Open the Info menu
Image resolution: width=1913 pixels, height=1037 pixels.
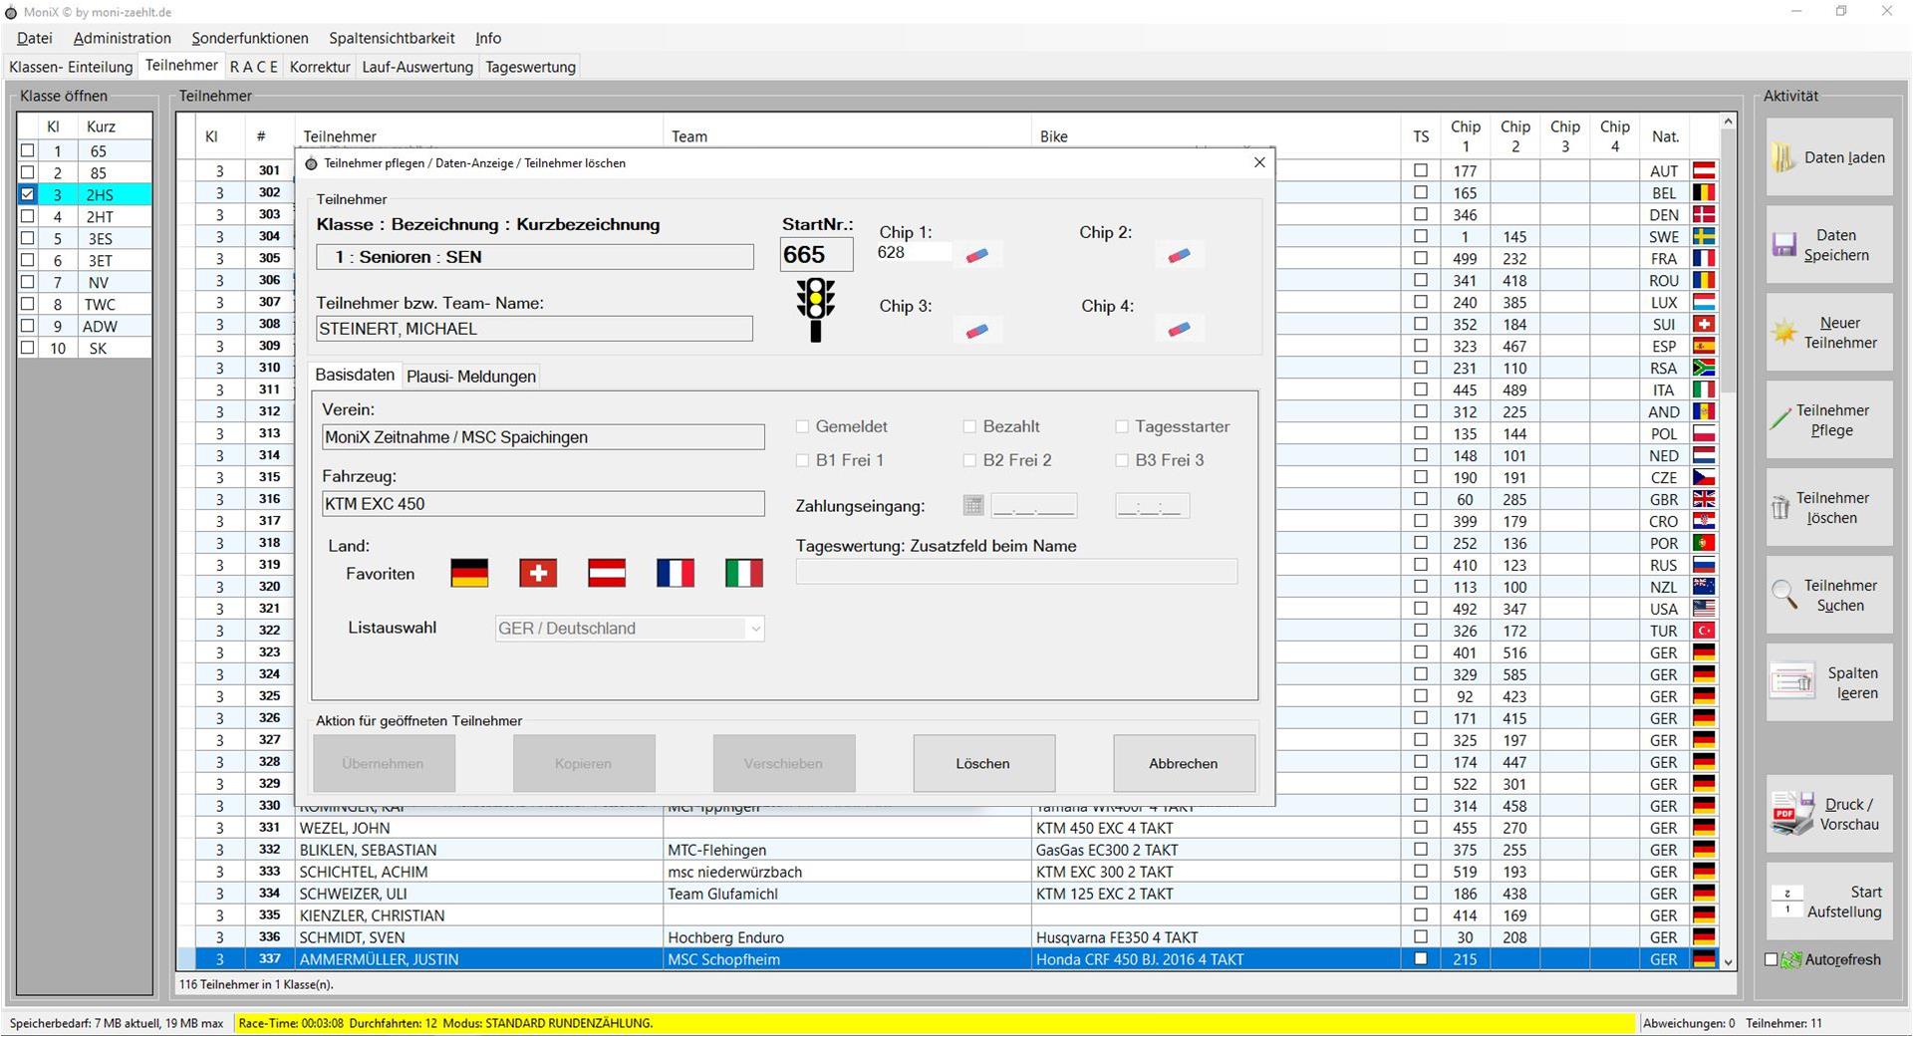[x=488, y=38]
